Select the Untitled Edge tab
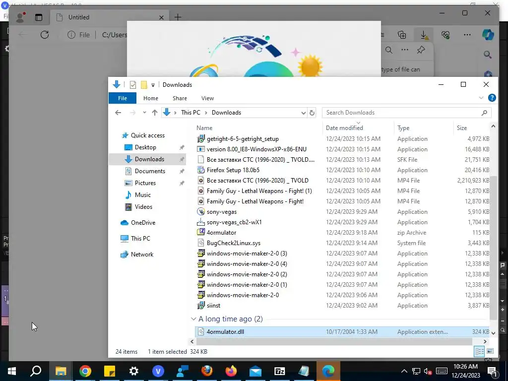 click(109, 17)
